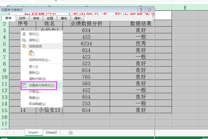Switch to Sheet1 tab

[34, 132]
